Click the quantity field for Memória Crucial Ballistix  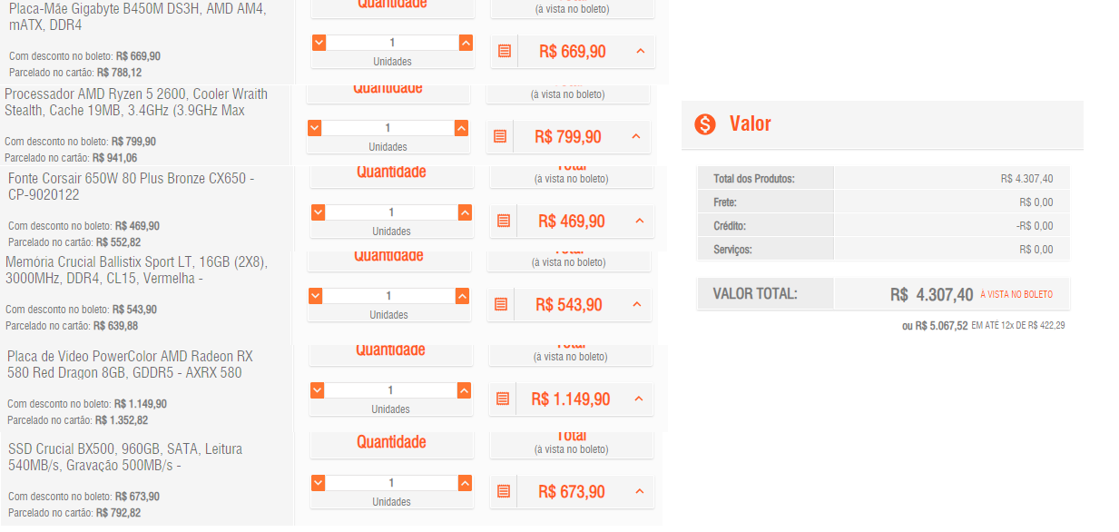click(388, 296)
